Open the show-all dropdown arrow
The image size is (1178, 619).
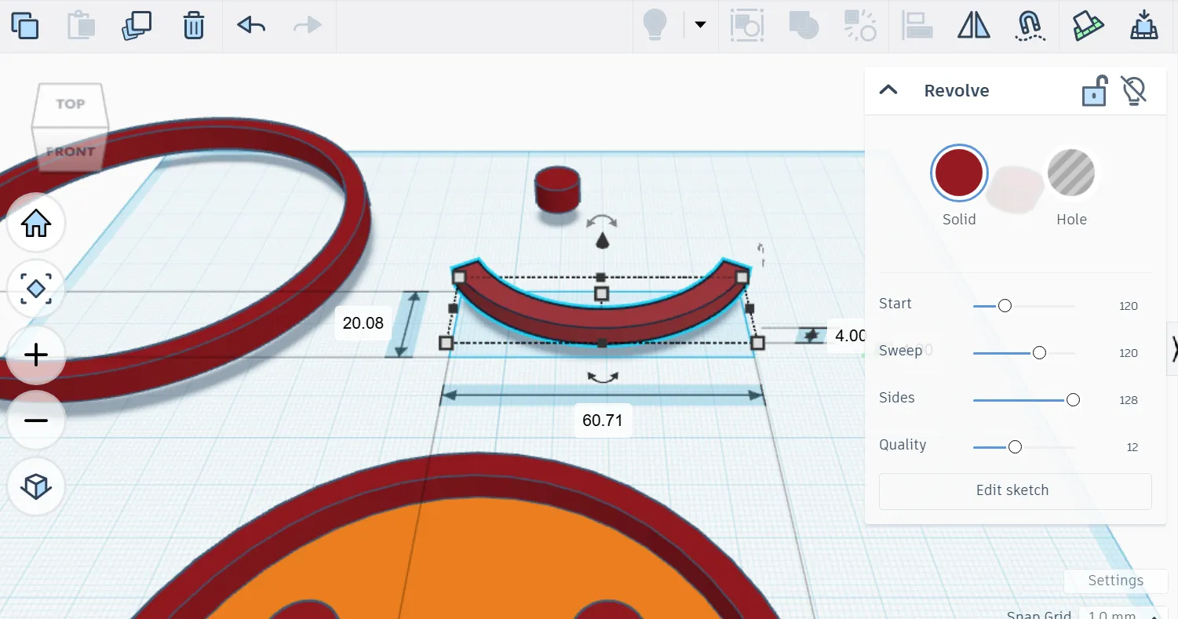click(700, 25)
